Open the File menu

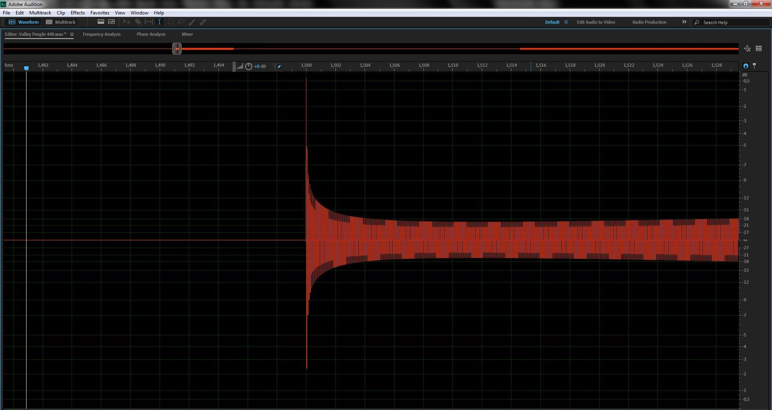[6, 13]
